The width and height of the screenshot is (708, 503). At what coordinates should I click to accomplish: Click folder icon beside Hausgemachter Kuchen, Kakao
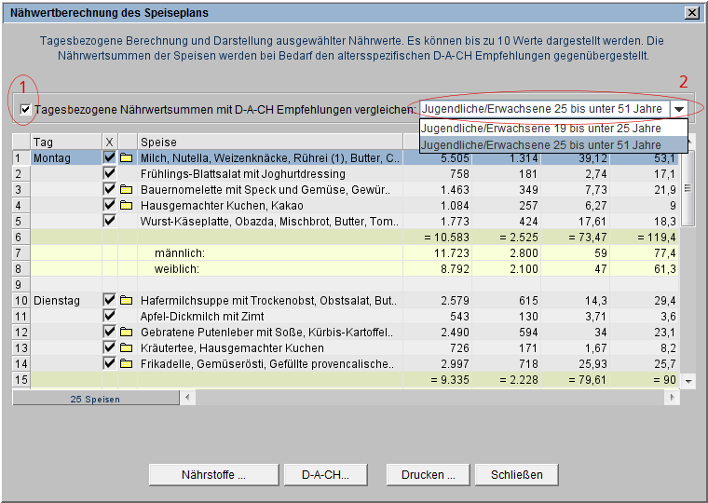pos(126,206)
